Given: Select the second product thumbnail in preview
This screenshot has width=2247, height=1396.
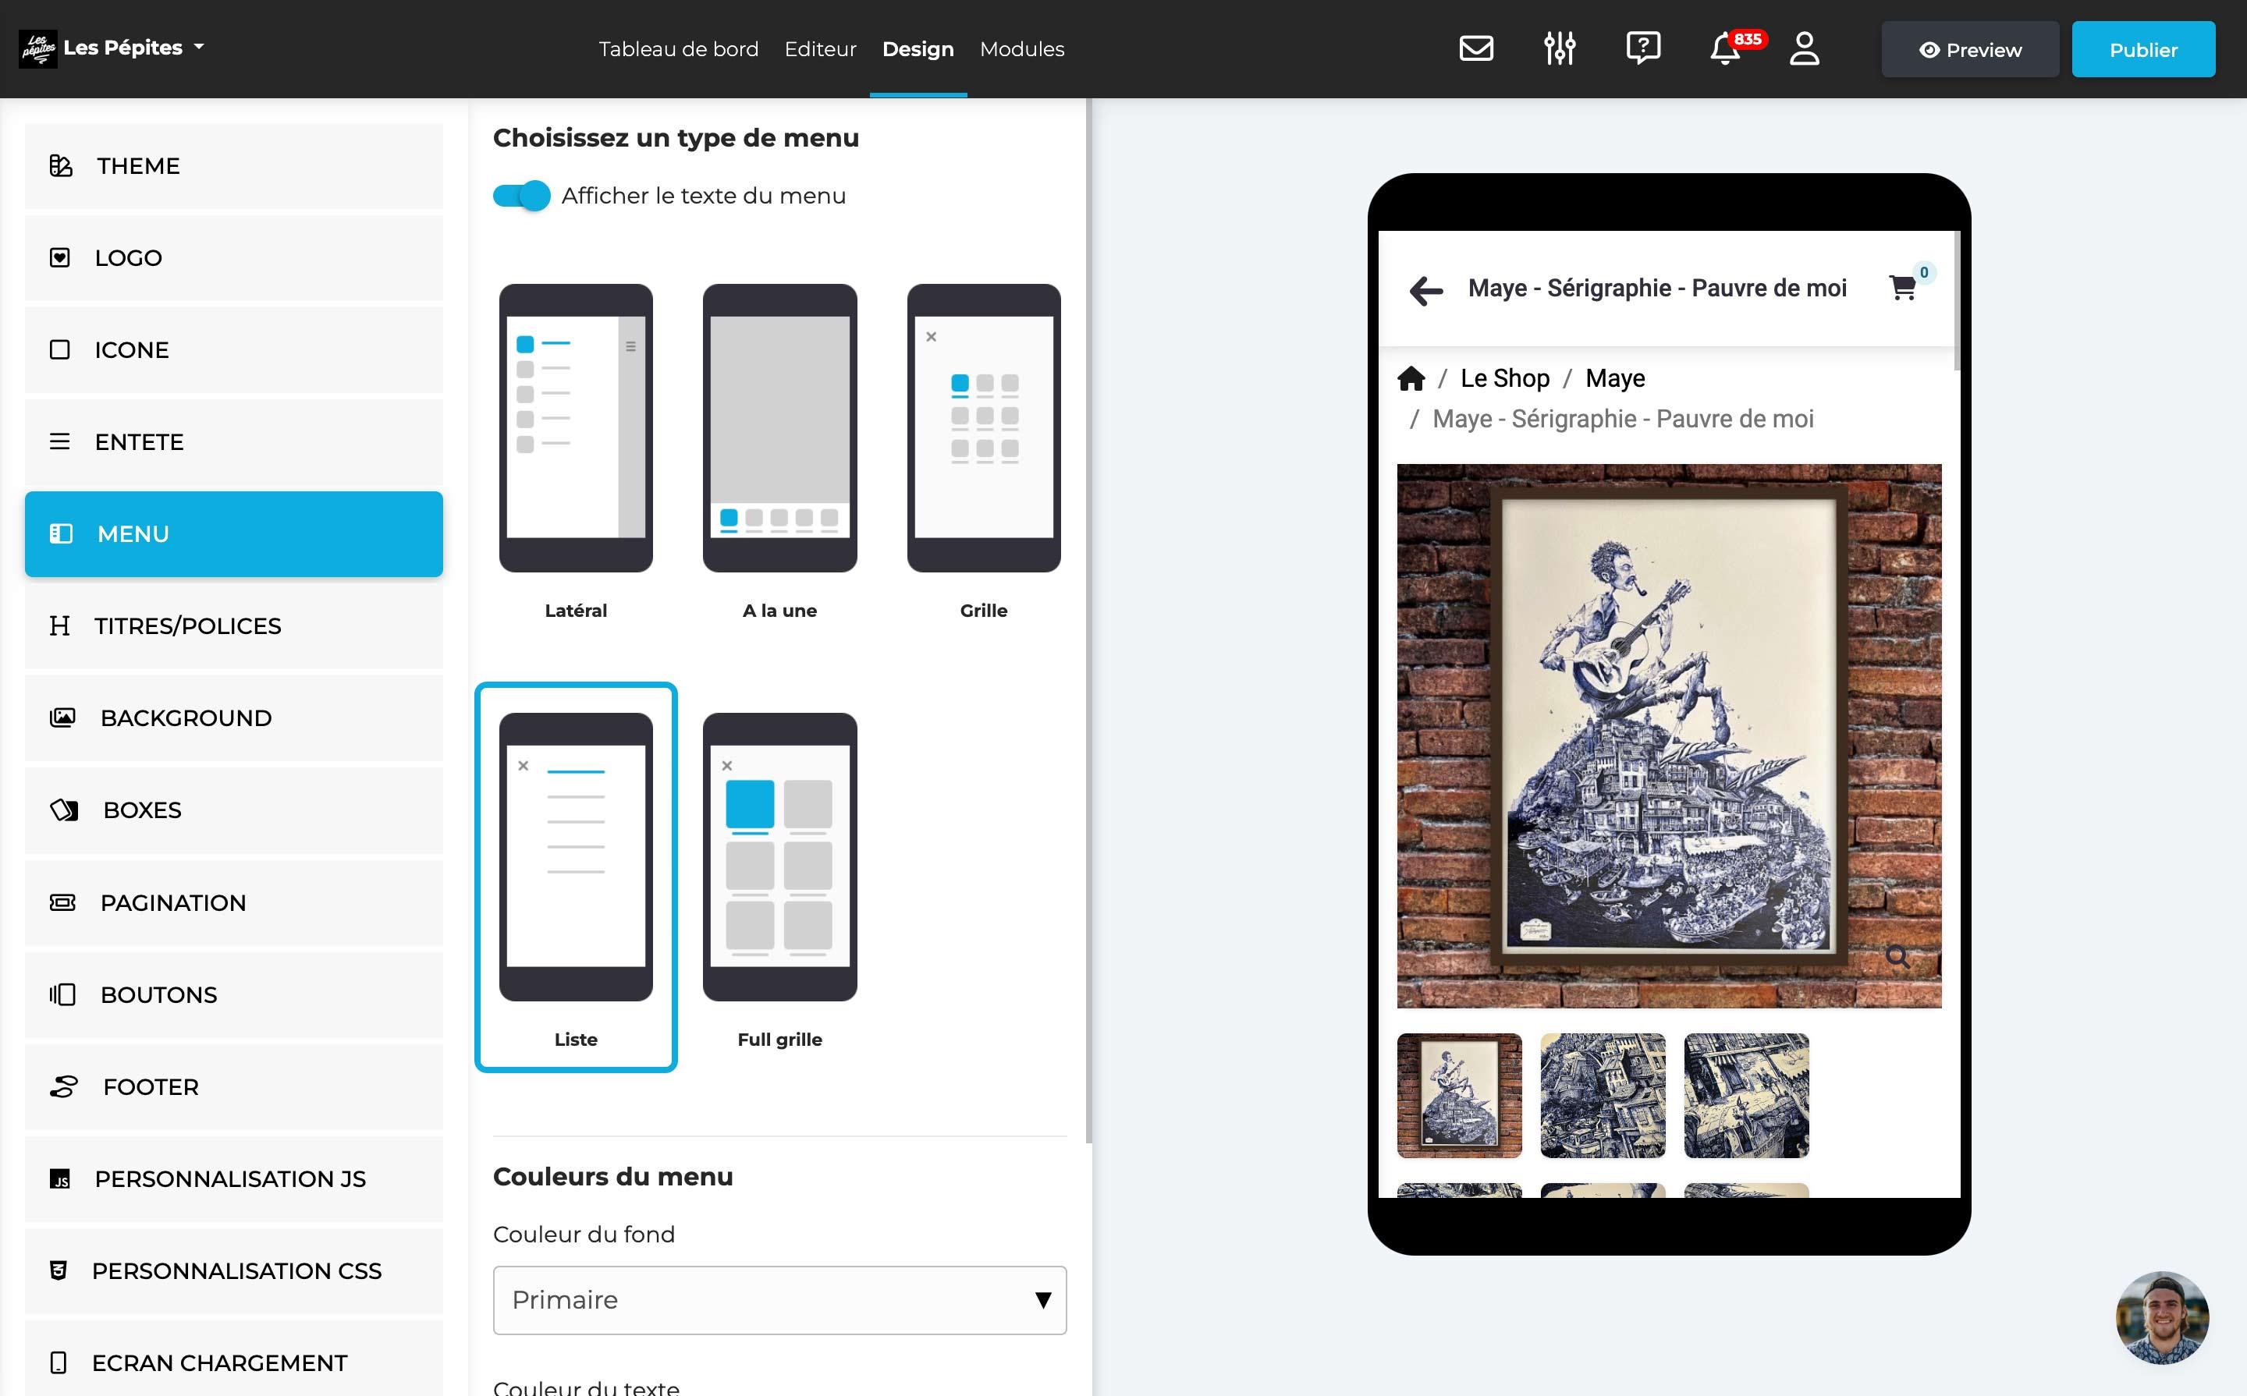Looking at the screenshot, I should 1603,1096.
